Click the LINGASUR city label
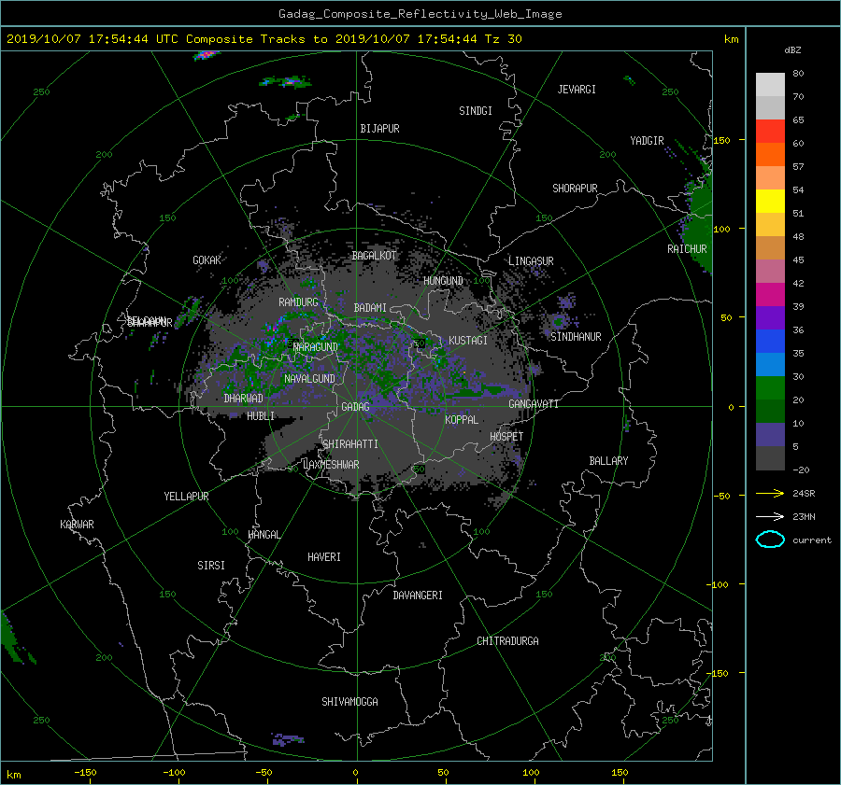The width and height of the screenshot is (841, 785). click(531, 261)
